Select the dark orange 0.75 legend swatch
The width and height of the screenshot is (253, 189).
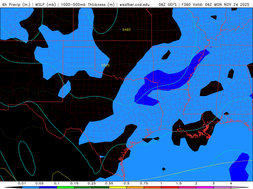[153, 187]
